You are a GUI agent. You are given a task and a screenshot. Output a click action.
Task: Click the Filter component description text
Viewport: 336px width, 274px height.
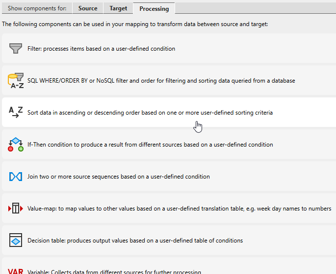coord(101,49)
